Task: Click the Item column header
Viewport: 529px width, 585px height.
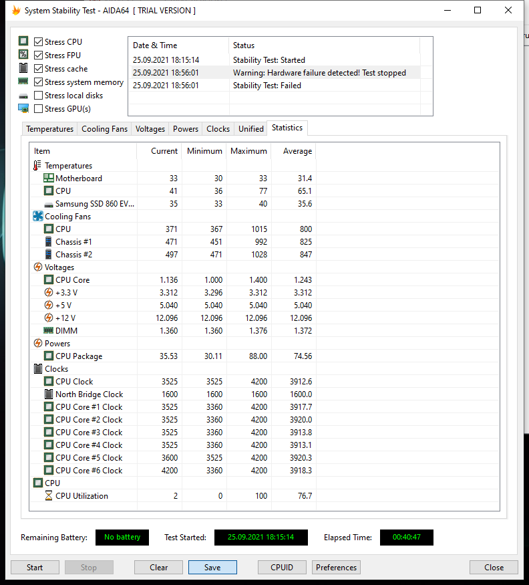Action: tap(83, 151)
